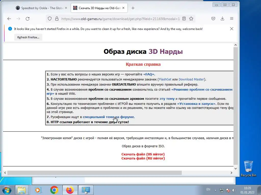Open the Download Master link
The image size is (261, 195).
pos(191,79)
